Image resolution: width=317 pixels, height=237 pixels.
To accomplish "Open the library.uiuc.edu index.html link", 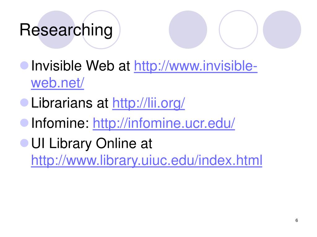I will point(146,160).
